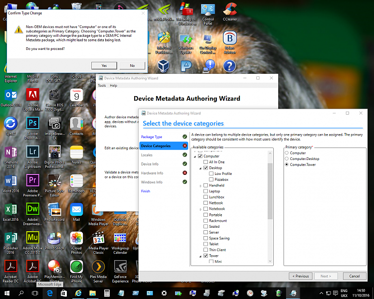Click the Previous button in the wizard

[x=301, y=276]
